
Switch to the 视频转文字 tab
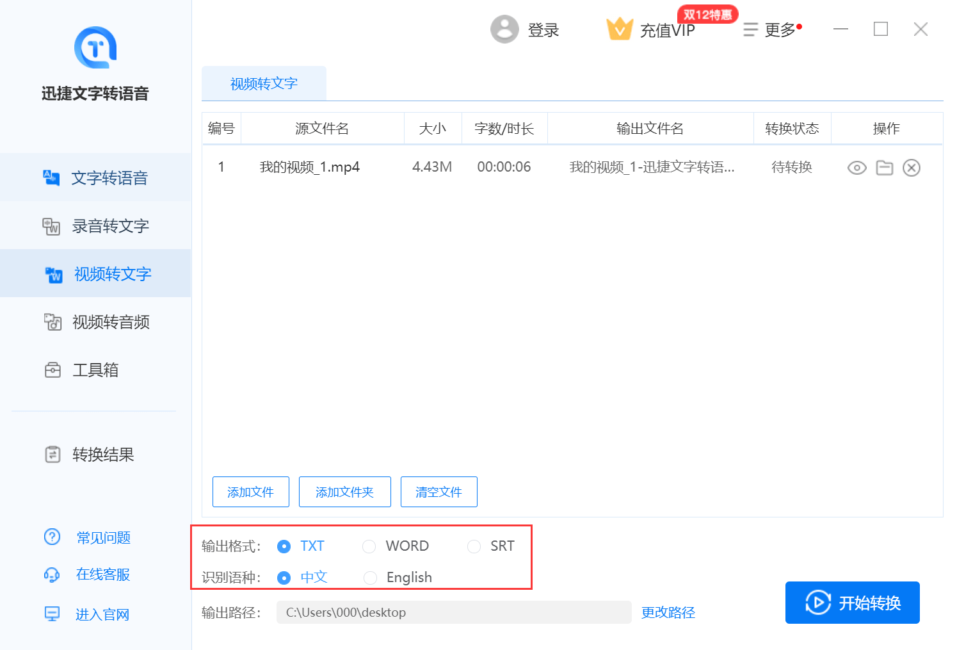(264, 83)
